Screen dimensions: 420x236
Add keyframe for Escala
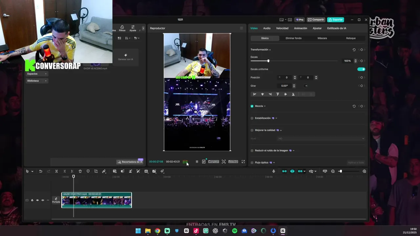362,61
